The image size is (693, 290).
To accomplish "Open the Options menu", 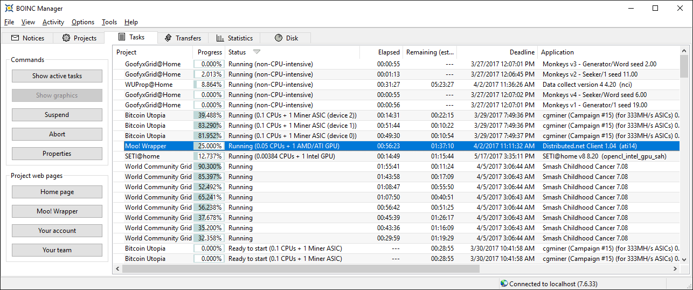I will pos(83,22).
